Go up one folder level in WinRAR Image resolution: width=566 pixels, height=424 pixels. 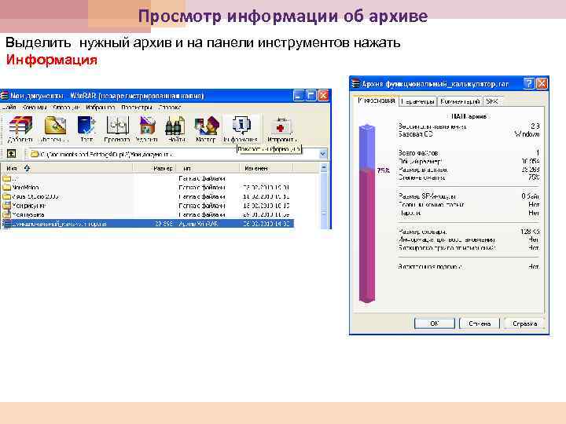(x=11, y=154)
